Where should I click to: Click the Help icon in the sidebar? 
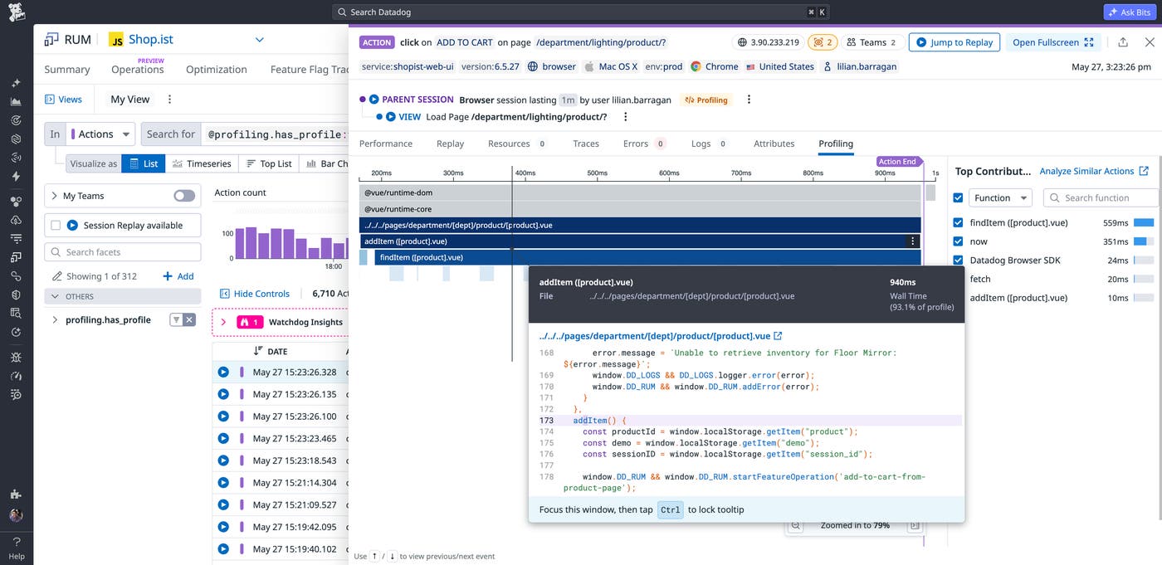click(x=17, y=548)
